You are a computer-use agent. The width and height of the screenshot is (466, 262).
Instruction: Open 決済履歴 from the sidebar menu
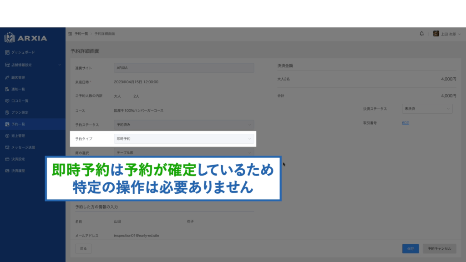(18, 171)
